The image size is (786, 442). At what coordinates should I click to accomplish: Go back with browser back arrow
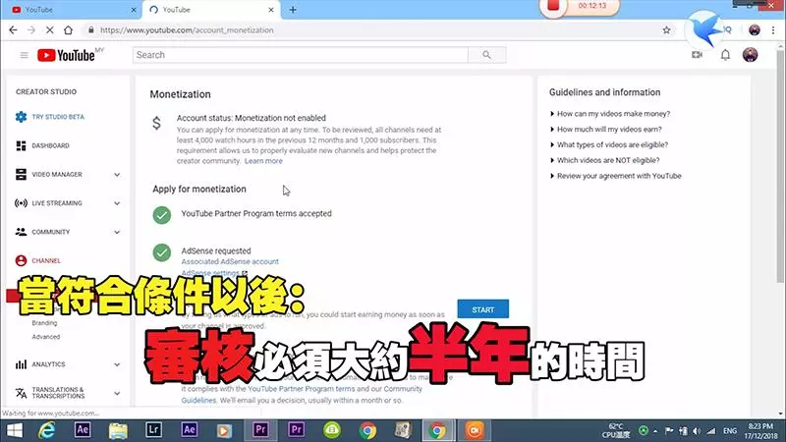(x=13, y=30)
